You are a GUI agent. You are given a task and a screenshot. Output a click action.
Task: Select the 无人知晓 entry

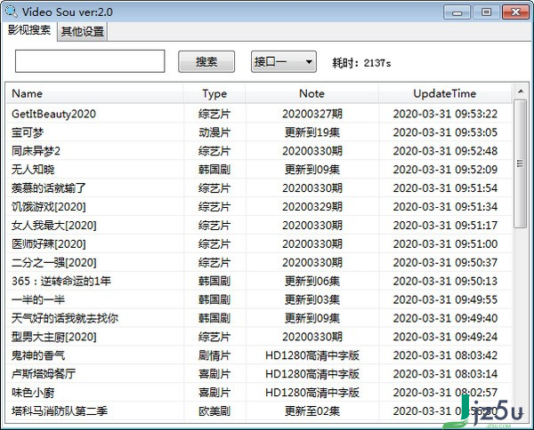(x=259, y=170)
